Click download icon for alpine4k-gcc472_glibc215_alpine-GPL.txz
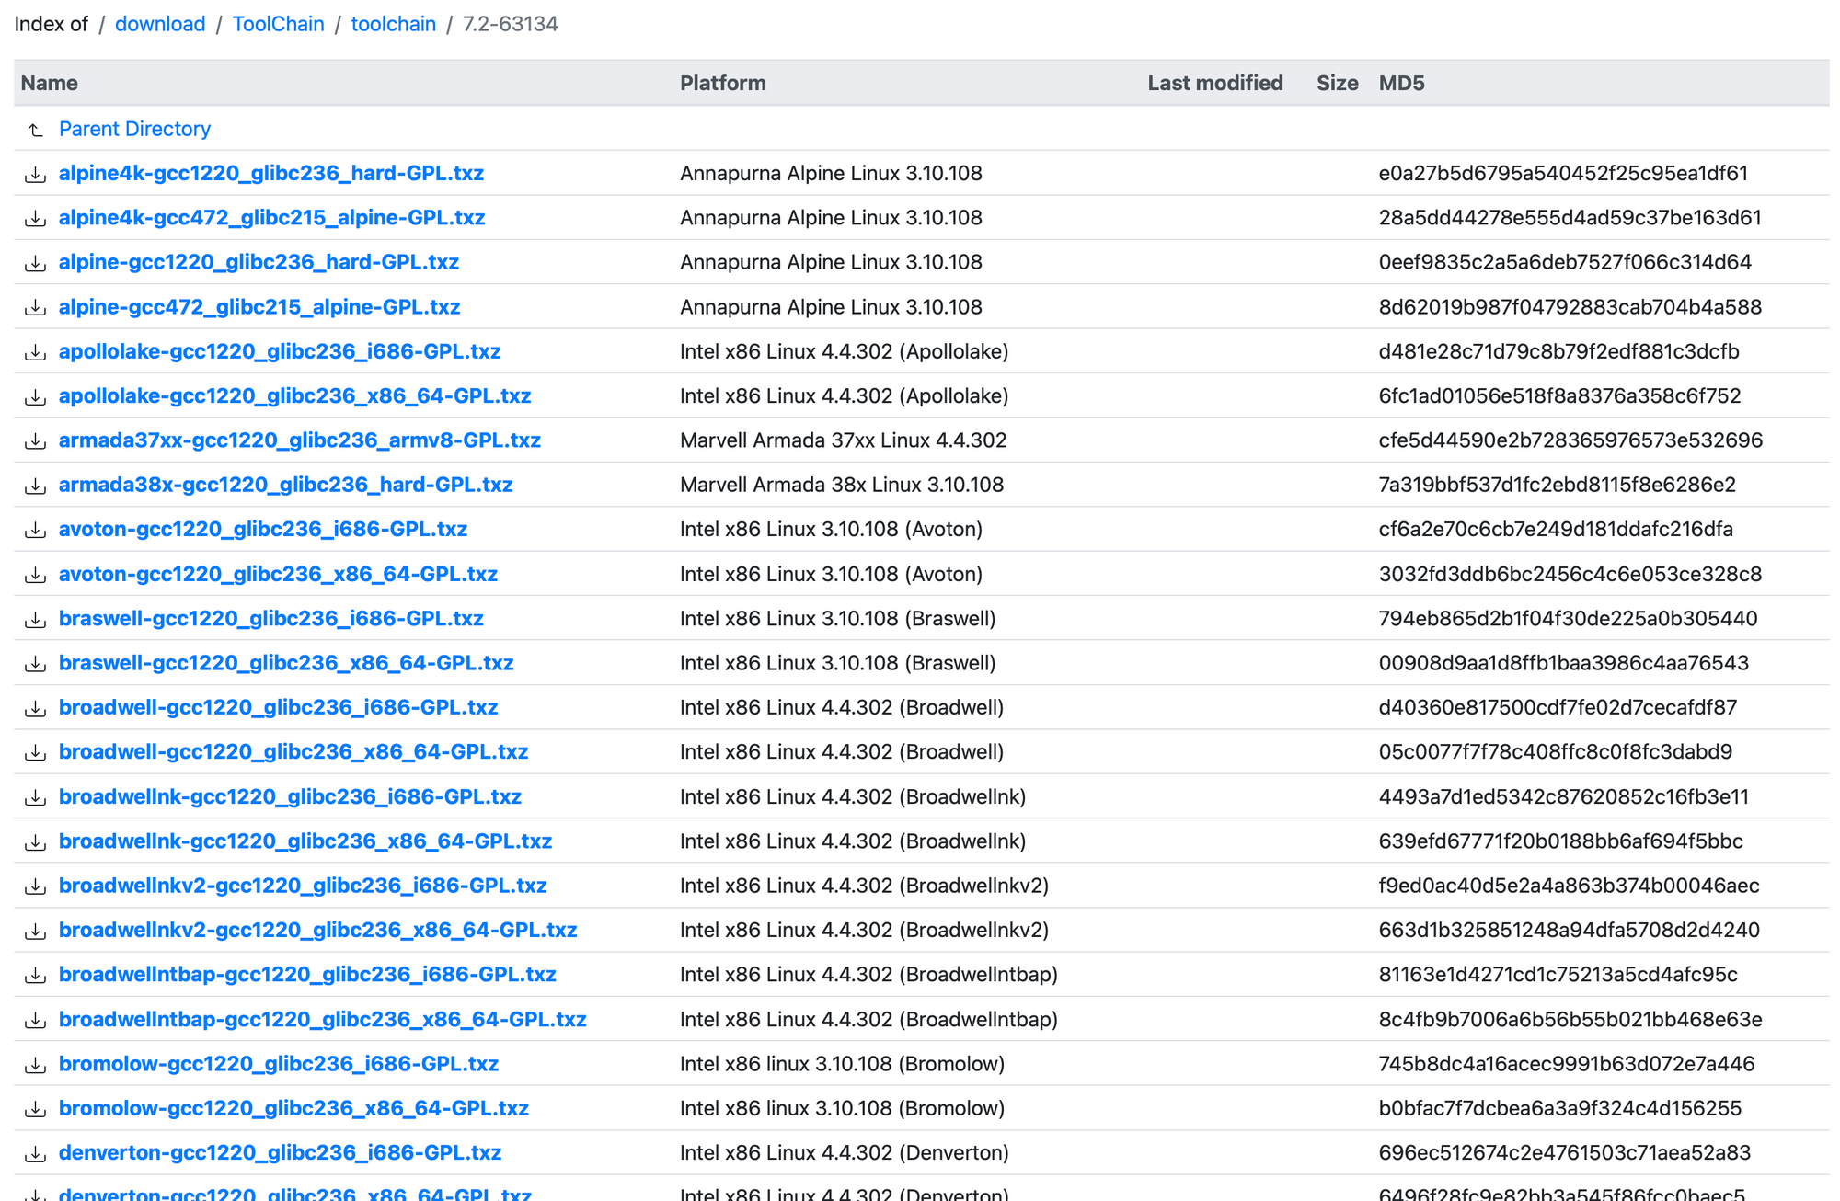This screenshot has width=1840, height=1201. click(x=35, y=218)
